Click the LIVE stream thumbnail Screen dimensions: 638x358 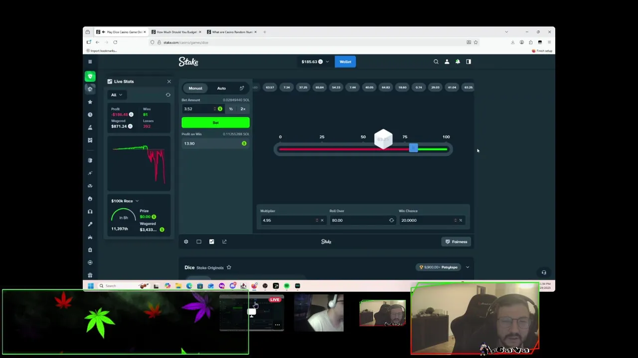[x=252, y=313]
